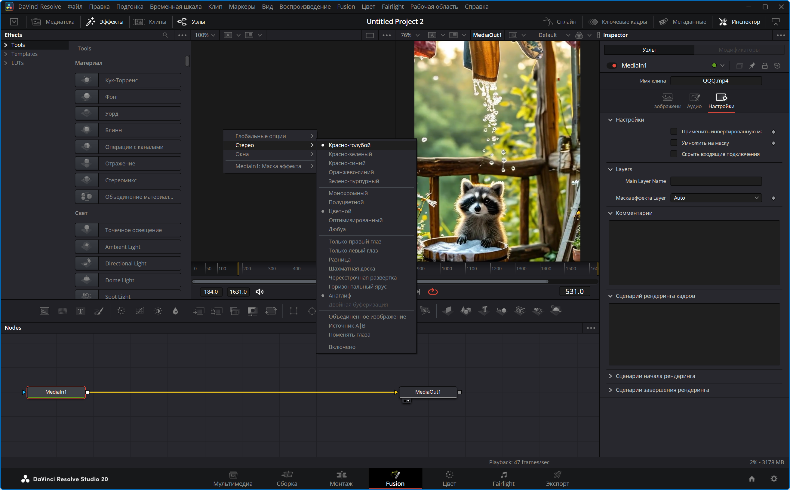The image size is (790, 490).
Task: Enable 'Применить инвертированную маску' checkbox
Action: [x=674, y=132]
